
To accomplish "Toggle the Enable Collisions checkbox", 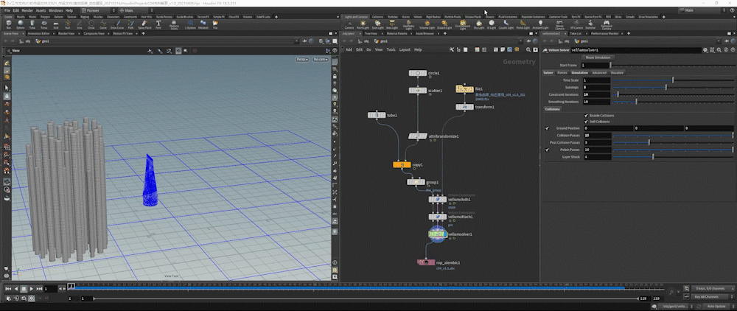I will point(586,116).
